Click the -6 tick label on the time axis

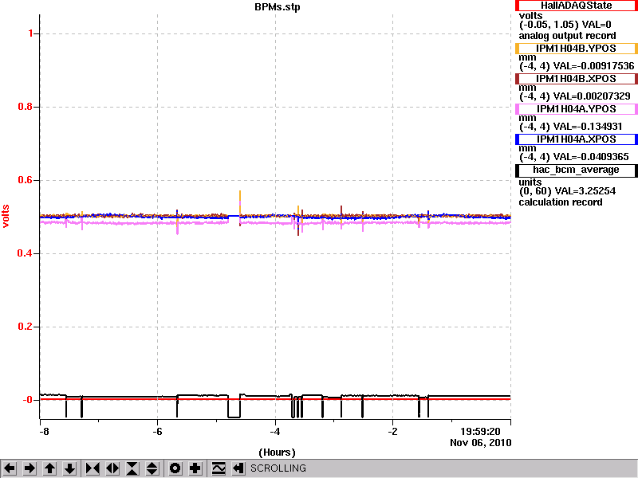157,432
